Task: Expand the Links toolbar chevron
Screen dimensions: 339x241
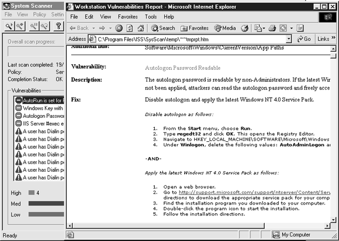Action: (334, 39)
